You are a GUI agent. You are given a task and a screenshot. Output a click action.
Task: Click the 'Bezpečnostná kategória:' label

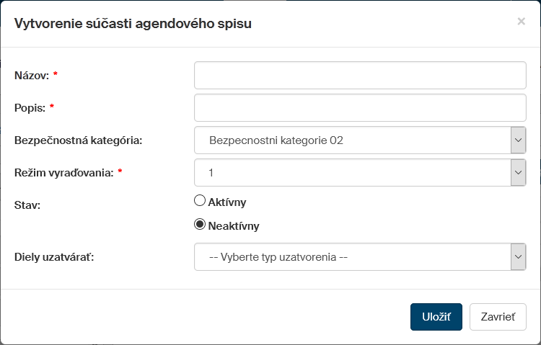[x=78, y=140]
